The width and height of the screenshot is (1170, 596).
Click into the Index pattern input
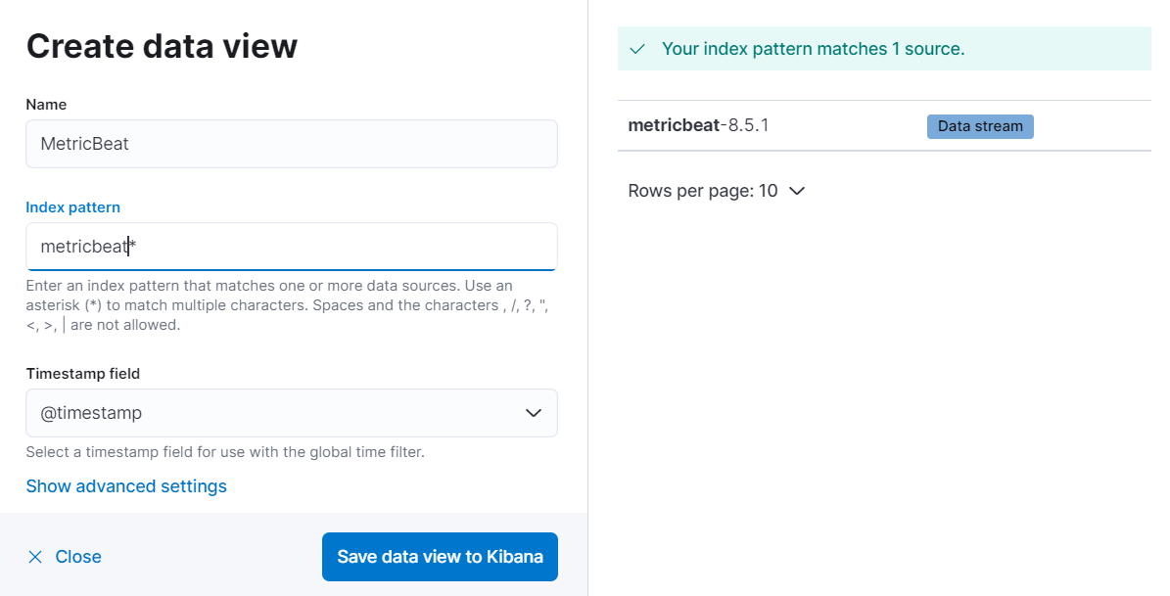click(291, 247)
